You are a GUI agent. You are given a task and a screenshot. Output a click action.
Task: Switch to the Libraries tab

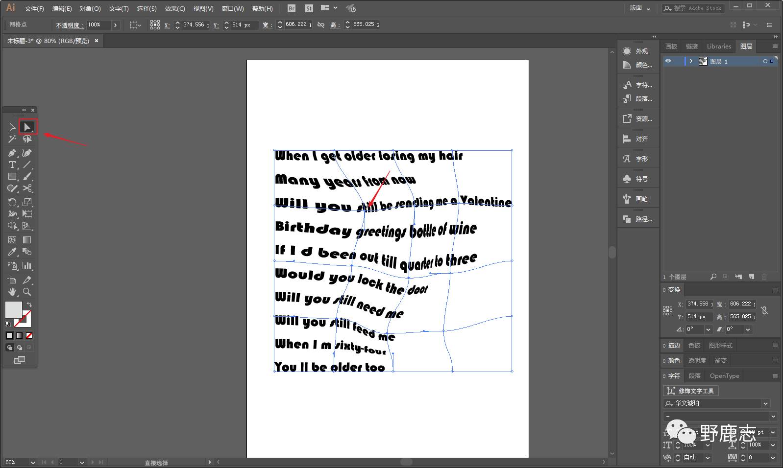point(719,47)
